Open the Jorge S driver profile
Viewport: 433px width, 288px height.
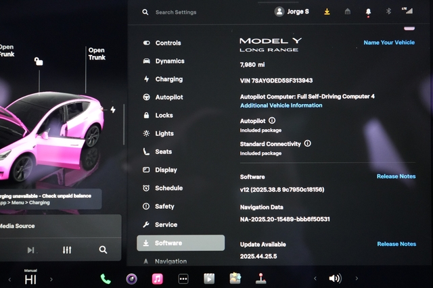(292, 11)
